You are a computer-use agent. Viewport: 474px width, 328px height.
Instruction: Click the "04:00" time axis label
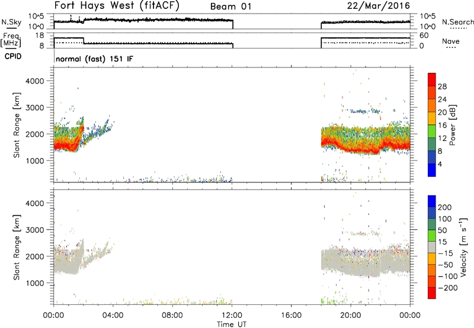click(113, 316)
